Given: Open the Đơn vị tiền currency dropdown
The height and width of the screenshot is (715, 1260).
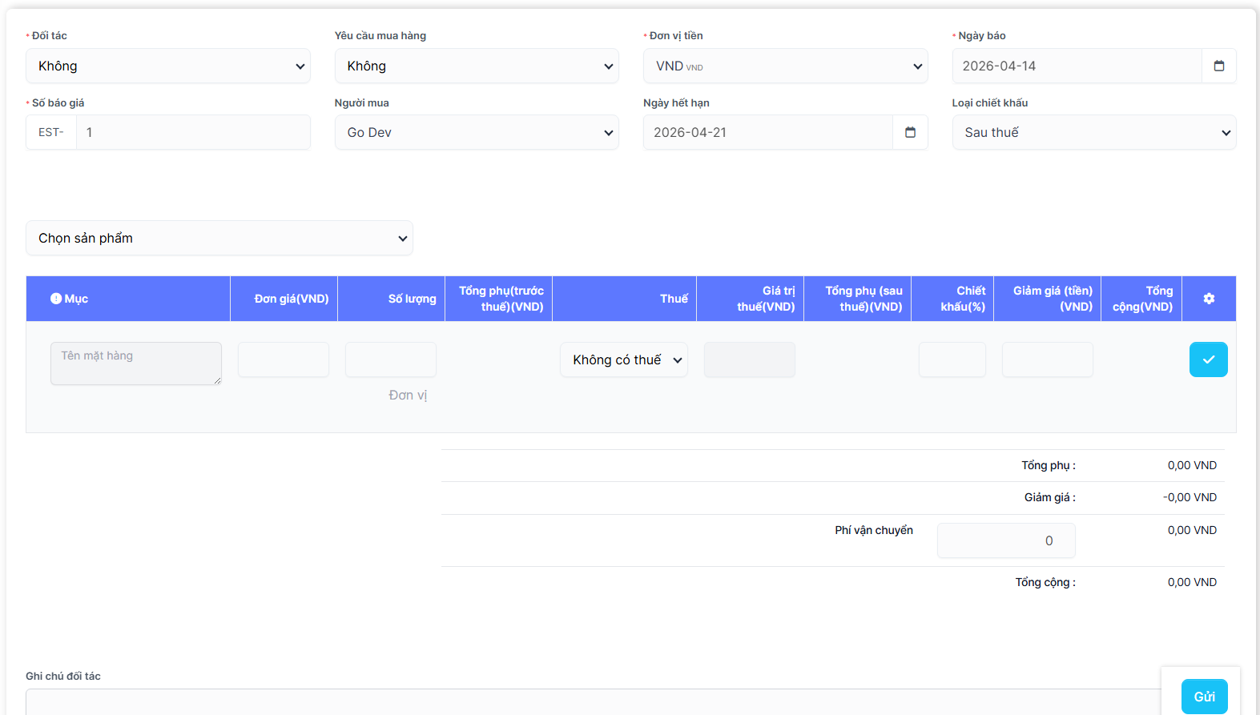Looking at the screenshot, I should tap(785, 66).
